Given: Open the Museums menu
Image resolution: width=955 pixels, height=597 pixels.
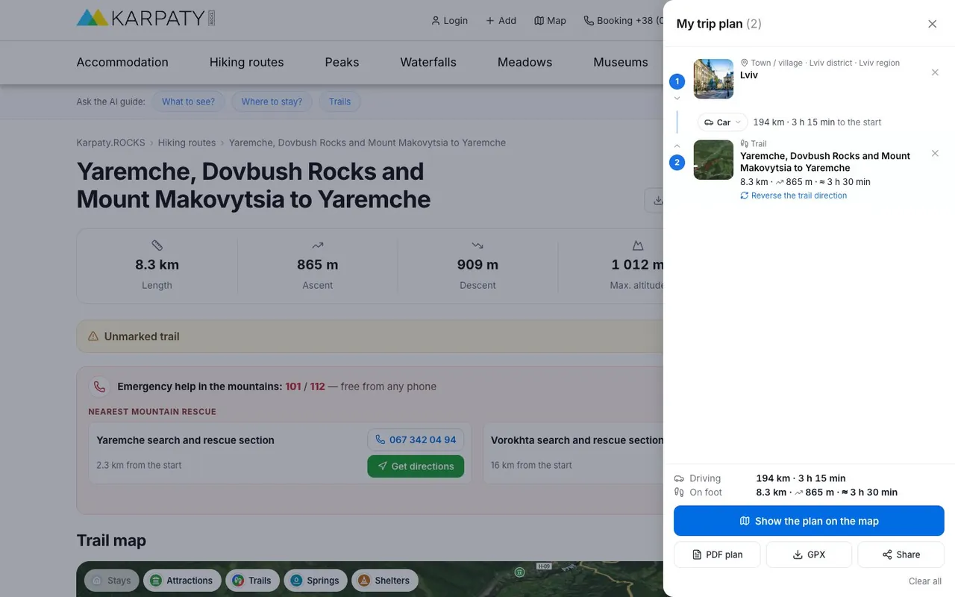Looking at the screenshot, I should tap(621, 63).
